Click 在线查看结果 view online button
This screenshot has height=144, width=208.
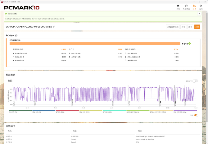(x=173, y=27)
